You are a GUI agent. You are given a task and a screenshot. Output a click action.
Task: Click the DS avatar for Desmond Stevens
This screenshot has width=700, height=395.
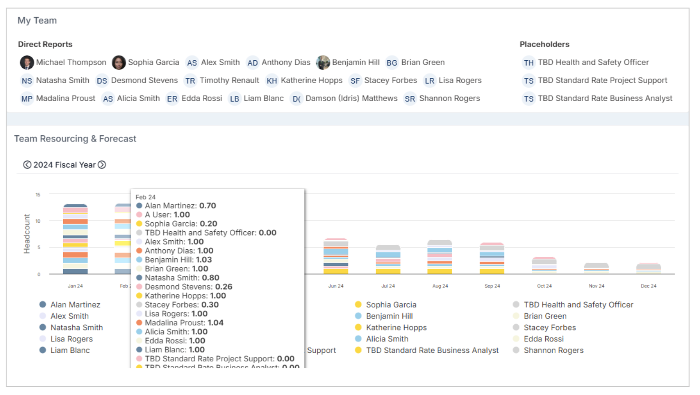pyautogui.click(x=102, y=81)
